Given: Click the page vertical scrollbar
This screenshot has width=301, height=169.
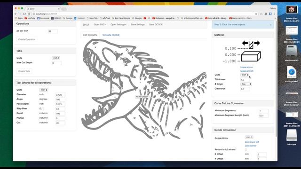Looking at the screenshot, I should pos(276,79).
